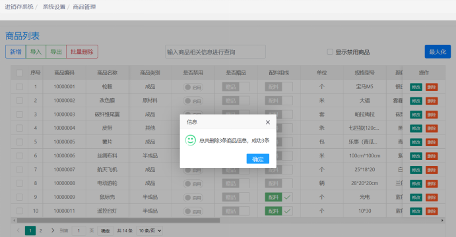
Task: Click 修改 for row 10000006
Action: point(416,156)
